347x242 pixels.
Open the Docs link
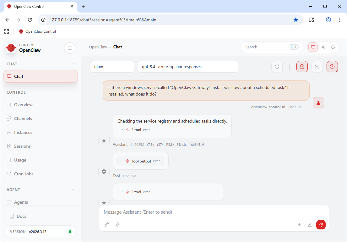tap(21, 216)
